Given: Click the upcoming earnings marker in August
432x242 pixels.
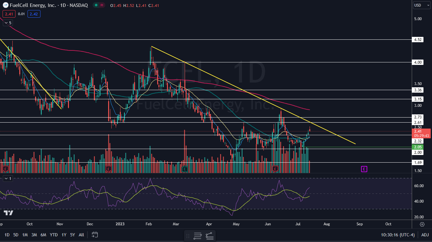Looking at the screenshot, I should point(364,169).
